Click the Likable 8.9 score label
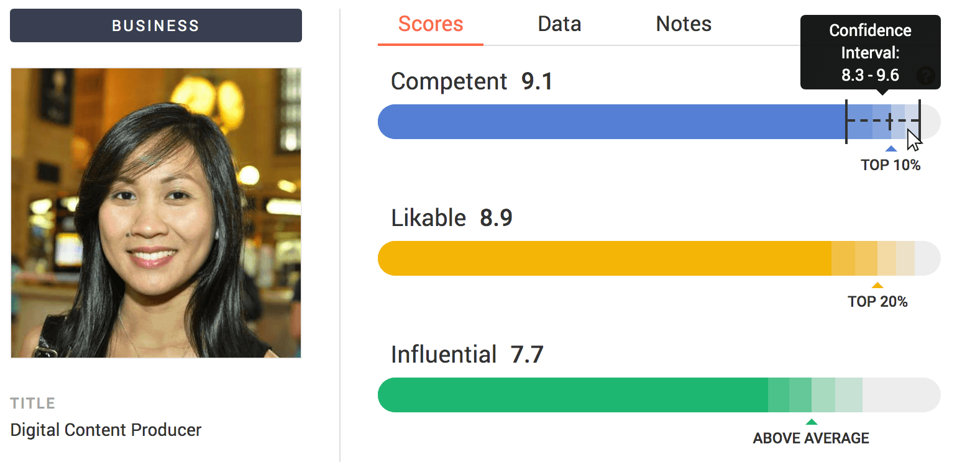The image size is (957, 462). 452,218
